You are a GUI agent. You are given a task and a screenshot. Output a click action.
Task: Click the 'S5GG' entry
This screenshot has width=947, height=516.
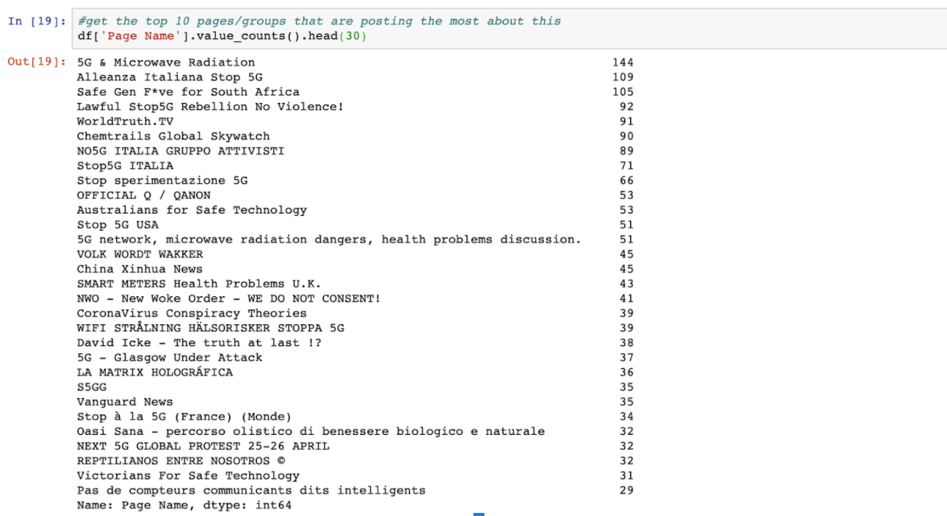pyautogui.click(x=92, y=387)
